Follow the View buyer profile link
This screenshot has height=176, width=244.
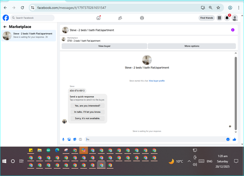[157, 81]
